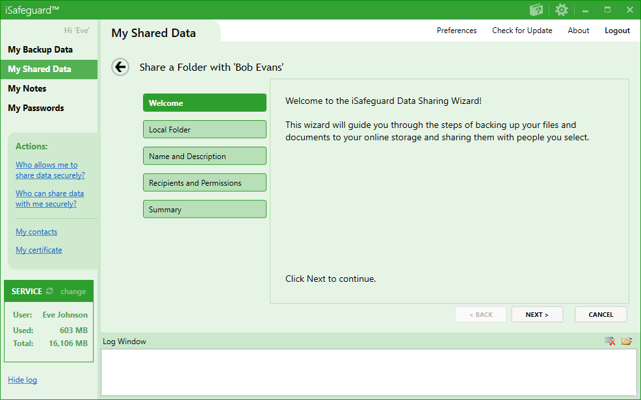Open 'Who allows me to share data securely?' link
This screenshot has width=641, height=400.
click(50, 170)
